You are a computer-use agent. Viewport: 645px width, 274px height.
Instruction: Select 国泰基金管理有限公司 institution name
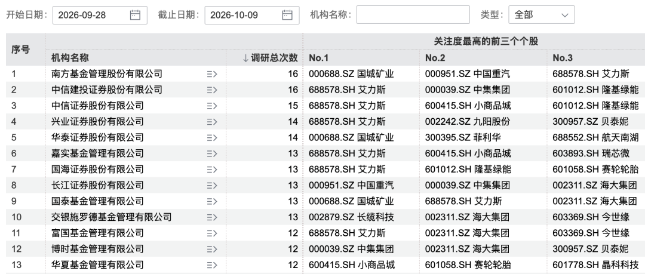tap(97, 201)
